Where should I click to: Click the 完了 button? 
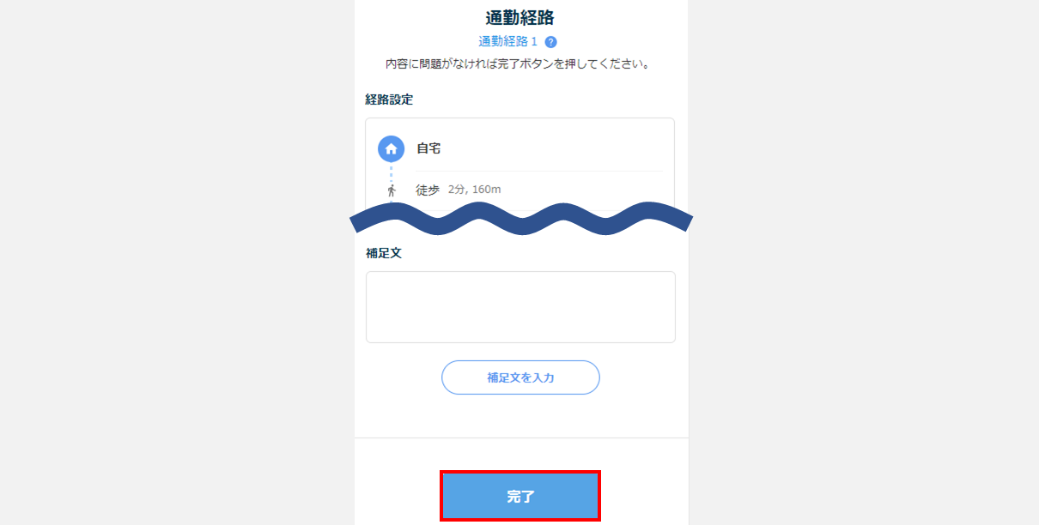pos(520,496)
